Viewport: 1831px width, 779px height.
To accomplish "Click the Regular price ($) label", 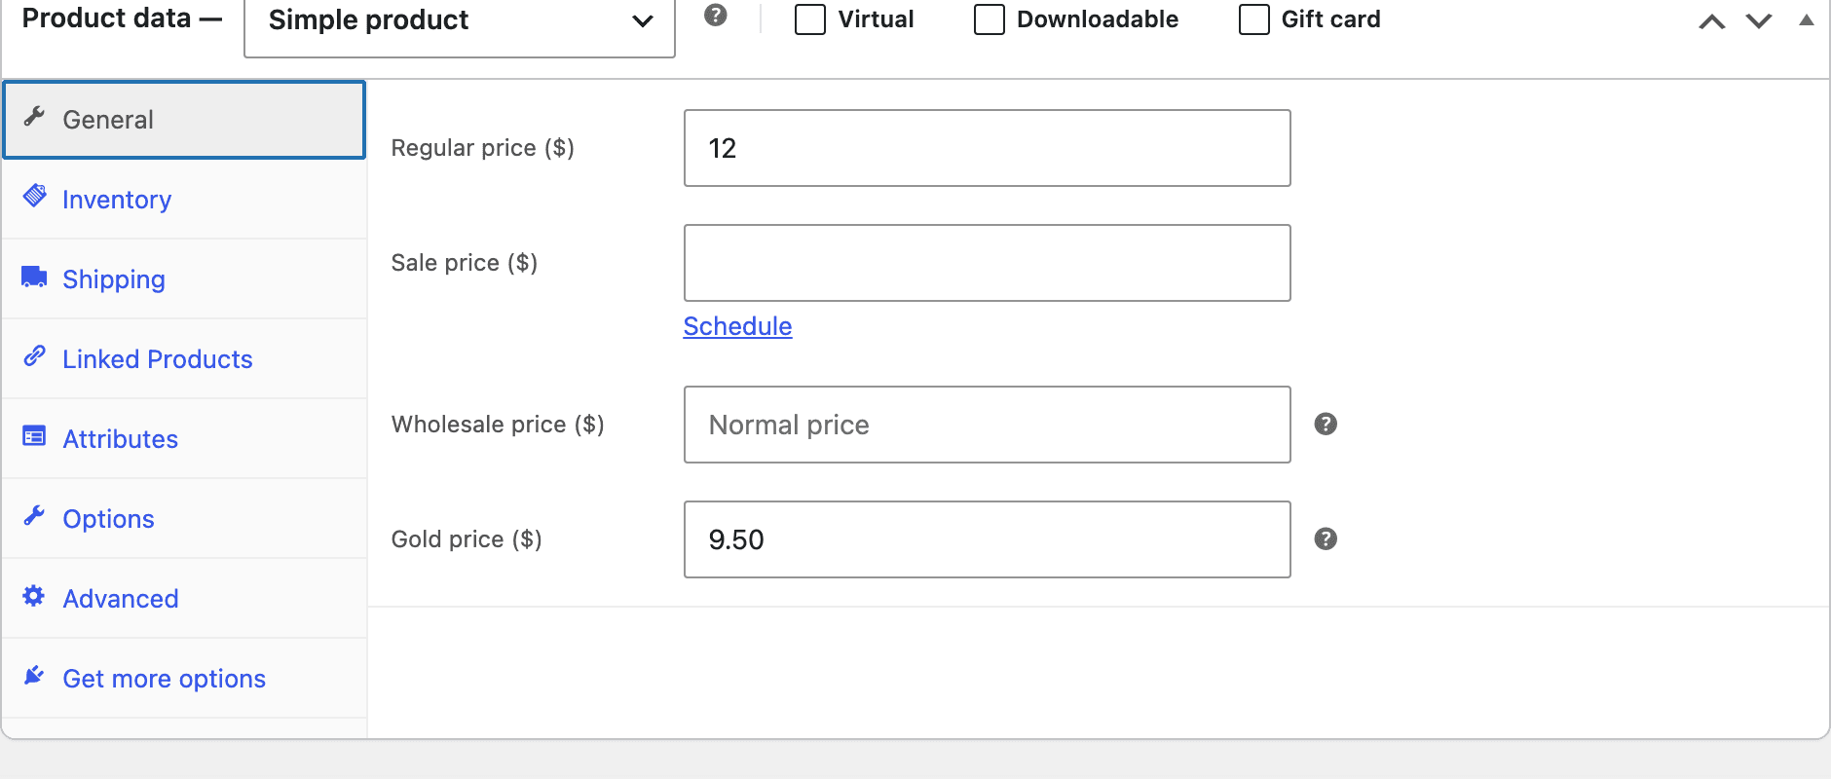I will pyautogui.click(x=483, y=148).
